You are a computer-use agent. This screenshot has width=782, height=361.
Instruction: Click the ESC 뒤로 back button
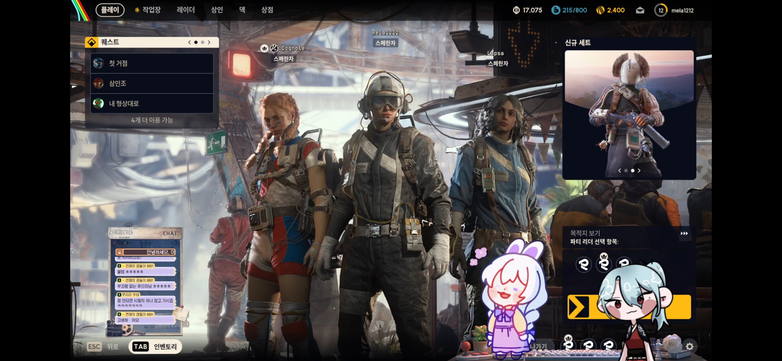tap(103, 346)
